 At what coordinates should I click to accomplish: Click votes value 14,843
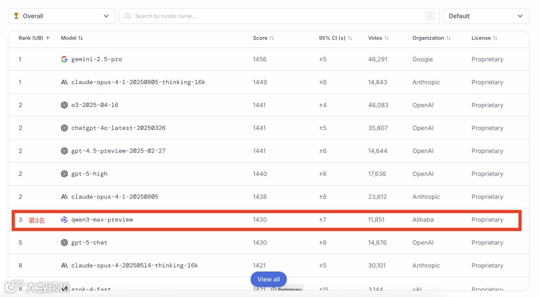click(377, 82)
